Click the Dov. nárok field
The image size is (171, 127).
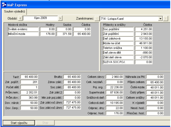point(29,103)
